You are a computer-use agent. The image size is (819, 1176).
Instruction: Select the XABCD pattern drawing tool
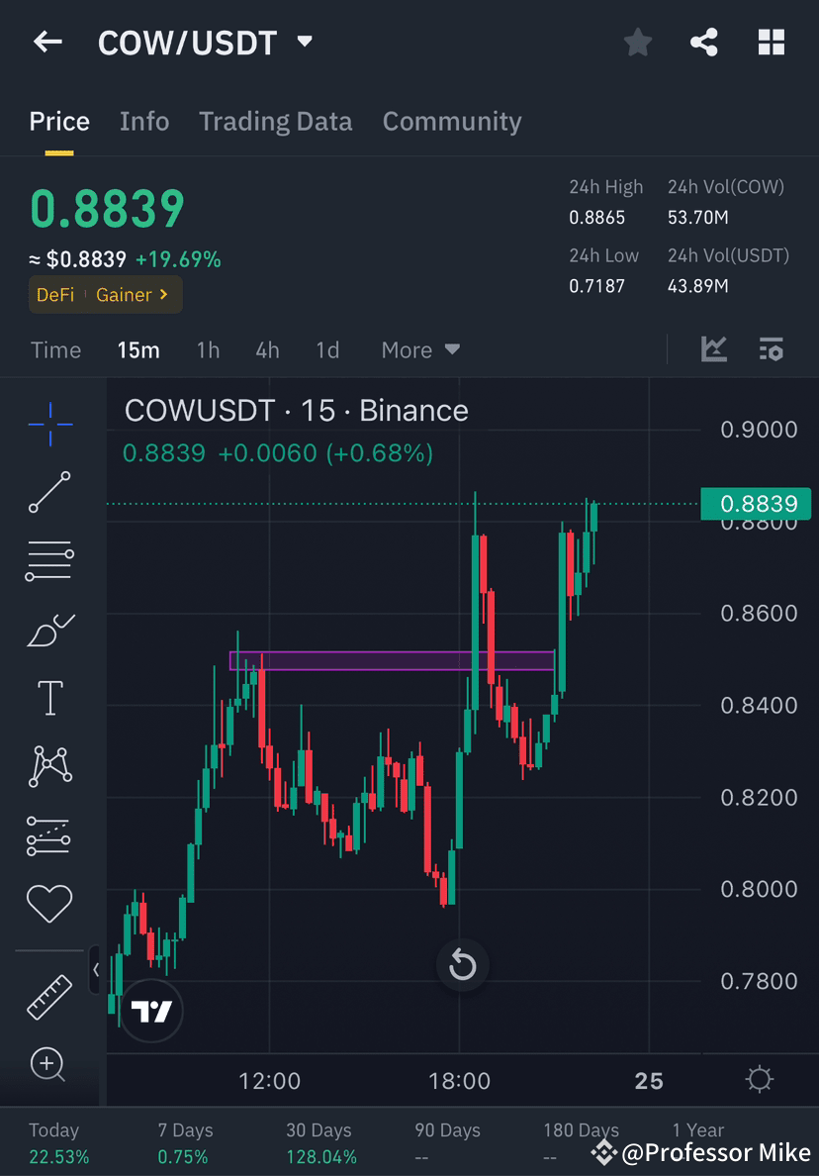pos(49,765)
